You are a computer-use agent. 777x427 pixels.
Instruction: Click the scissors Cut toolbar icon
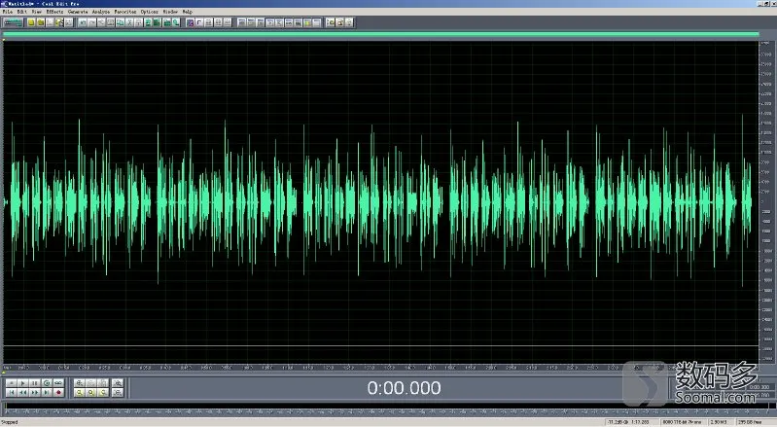coord(129,22)
